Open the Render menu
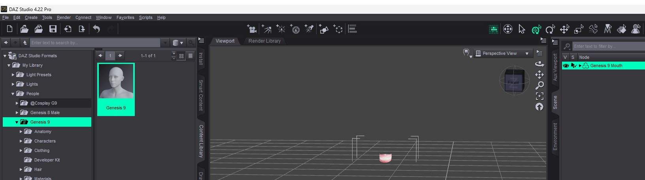Image resolution: width=645 pixels, height=180 pixels. (64, 17)
